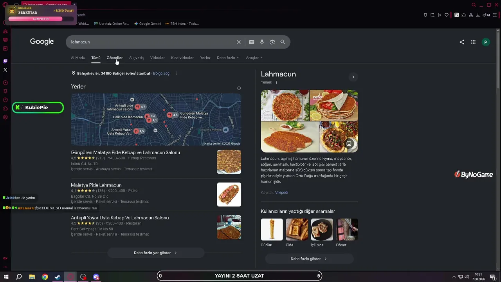
Task: Open the Araçlar tools dropdown
Action: [254, 58]
